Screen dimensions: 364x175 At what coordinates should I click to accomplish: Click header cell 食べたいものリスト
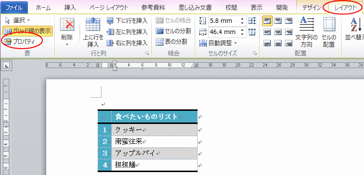coord(154,117)
